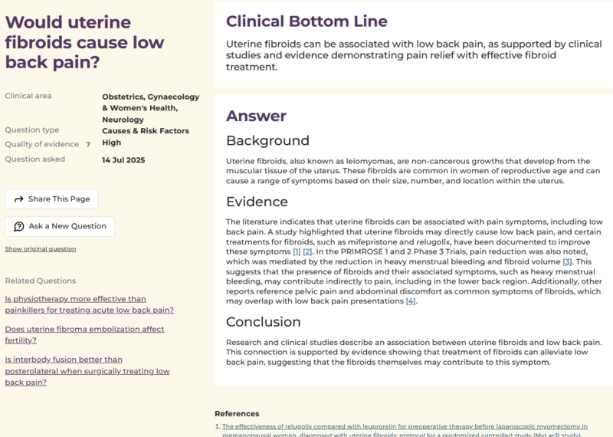Click the Quality of evidence help icon
Screen dimensions: 613x437
(88, 145)
